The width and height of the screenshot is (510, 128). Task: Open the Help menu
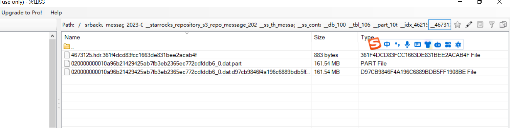pos(56,12)
